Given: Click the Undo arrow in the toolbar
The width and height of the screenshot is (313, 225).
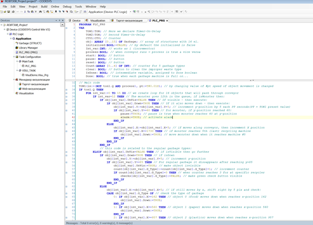Looking at the screenshot, I should 18,12.
